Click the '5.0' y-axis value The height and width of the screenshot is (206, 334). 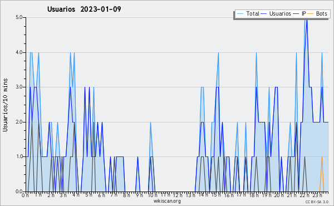pyautogui.click(x=19, y=17)
